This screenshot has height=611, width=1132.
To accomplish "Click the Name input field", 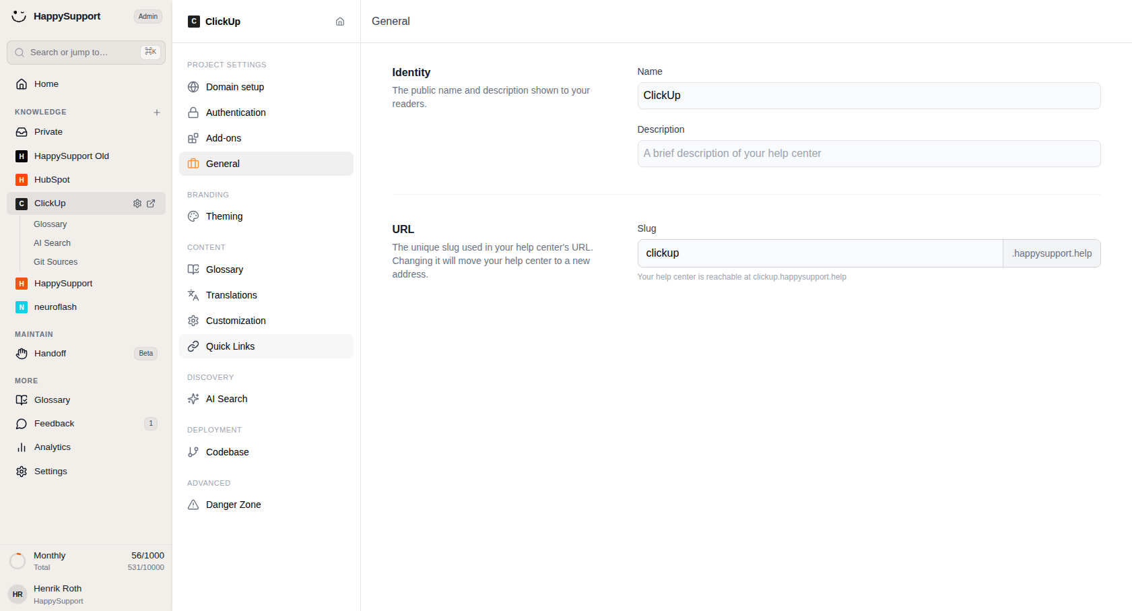I will click(869, 96).
